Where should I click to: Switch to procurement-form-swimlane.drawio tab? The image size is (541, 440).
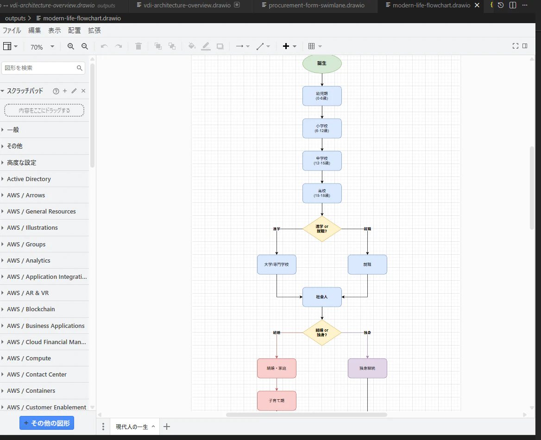pyautogui.click(x=316, y=5)
